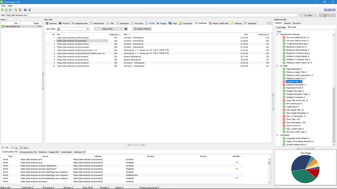The width and height of the screenshot is (337, 189).
Task: Select Max. H1-H6 length: 17 item
Action: point(296,116)
